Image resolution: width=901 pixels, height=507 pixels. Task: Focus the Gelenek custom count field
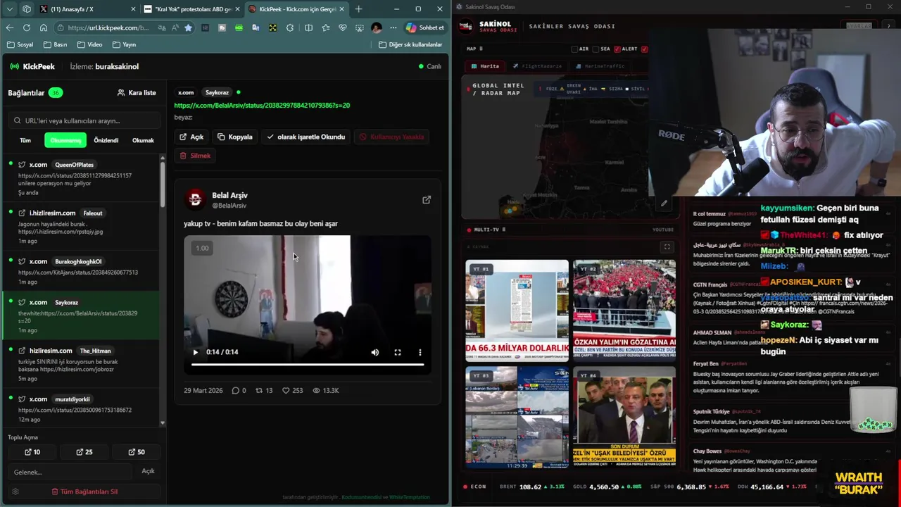[x=69, y=472]
